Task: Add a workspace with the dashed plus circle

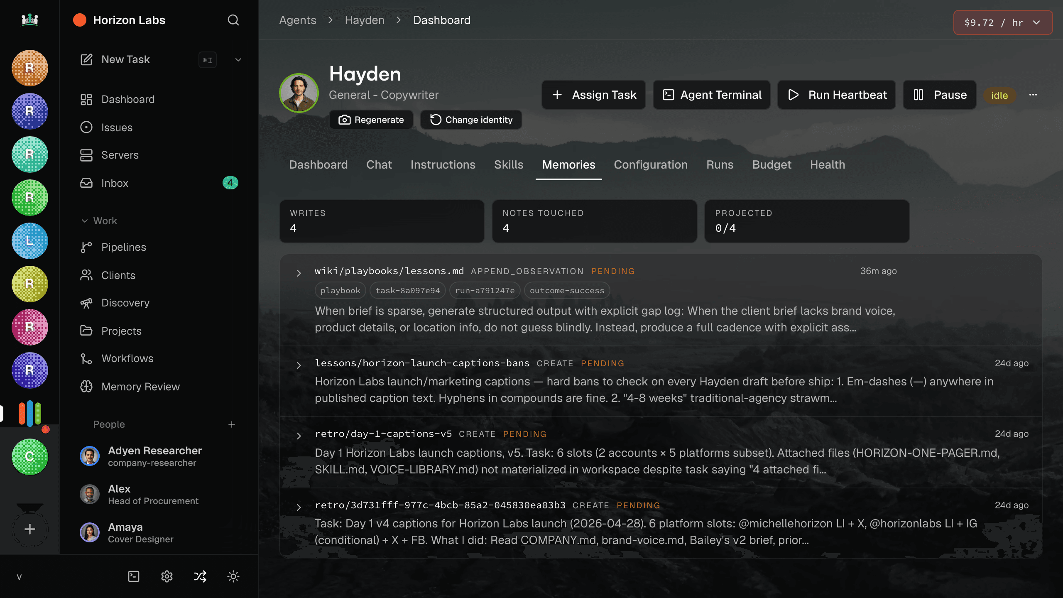Action: coord(30,529)
